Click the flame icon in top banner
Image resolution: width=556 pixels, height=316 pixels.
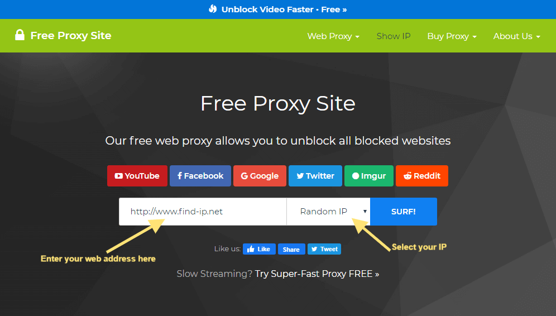213,9
